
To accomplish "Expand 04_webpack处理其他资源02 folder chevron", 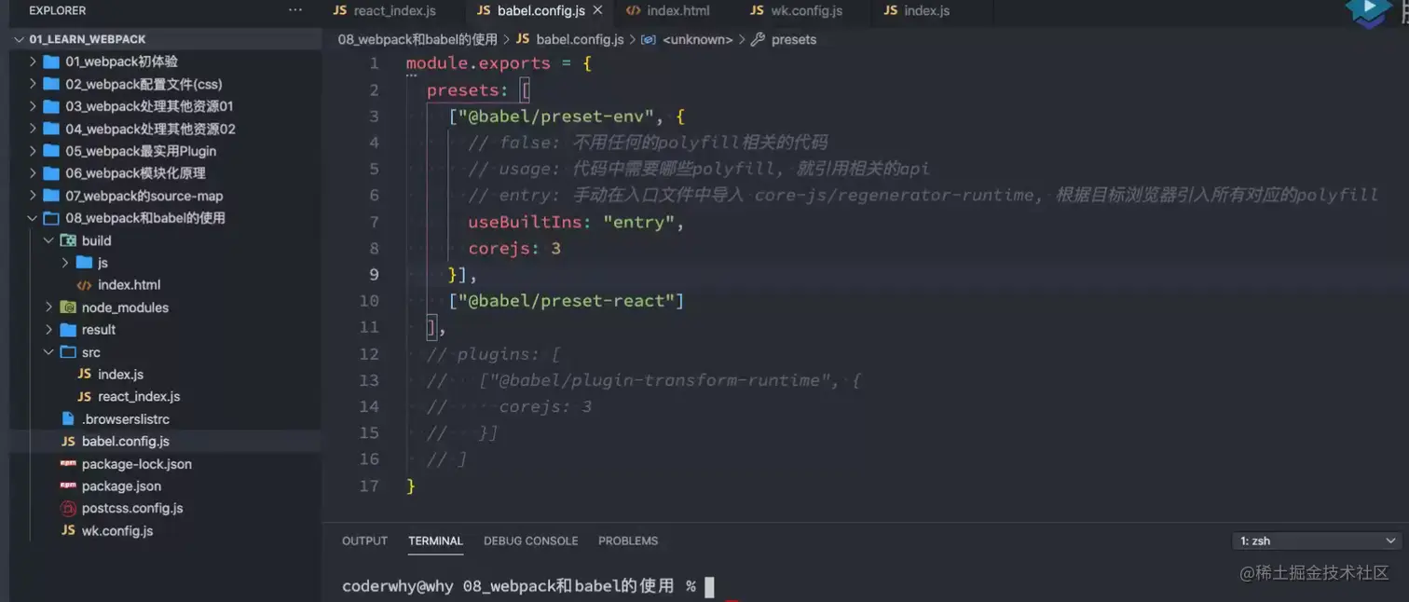I will pyautogui.click(x=33, y=129).
